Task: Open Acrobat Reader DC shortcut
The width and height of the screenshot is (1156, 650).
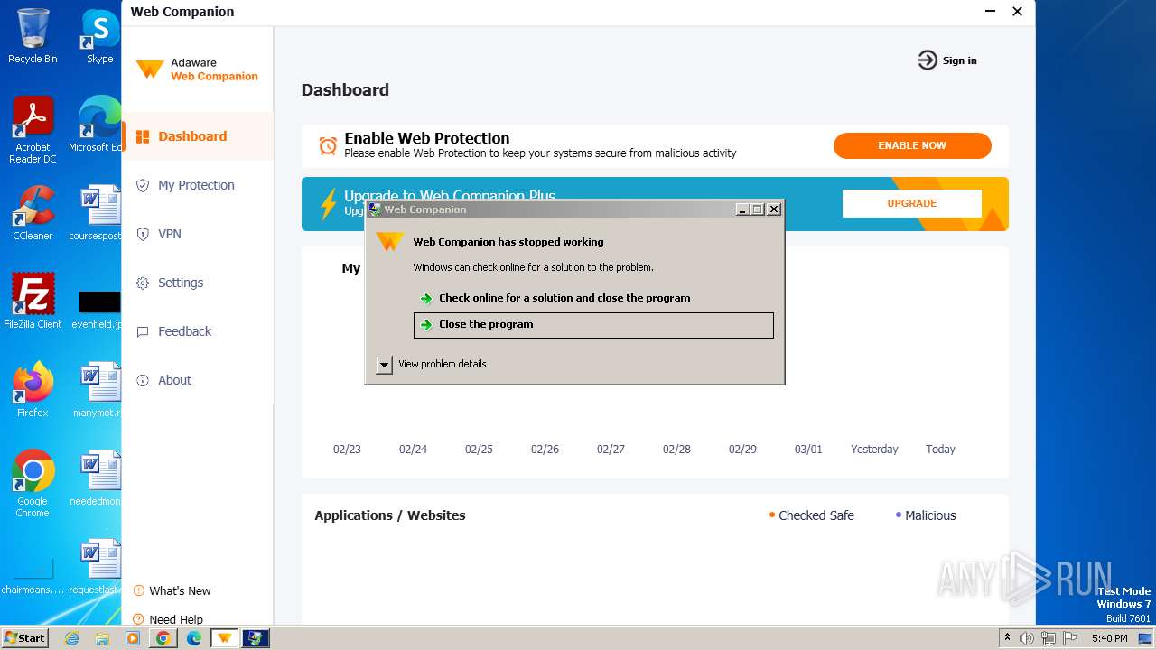Action: [33, 130]
